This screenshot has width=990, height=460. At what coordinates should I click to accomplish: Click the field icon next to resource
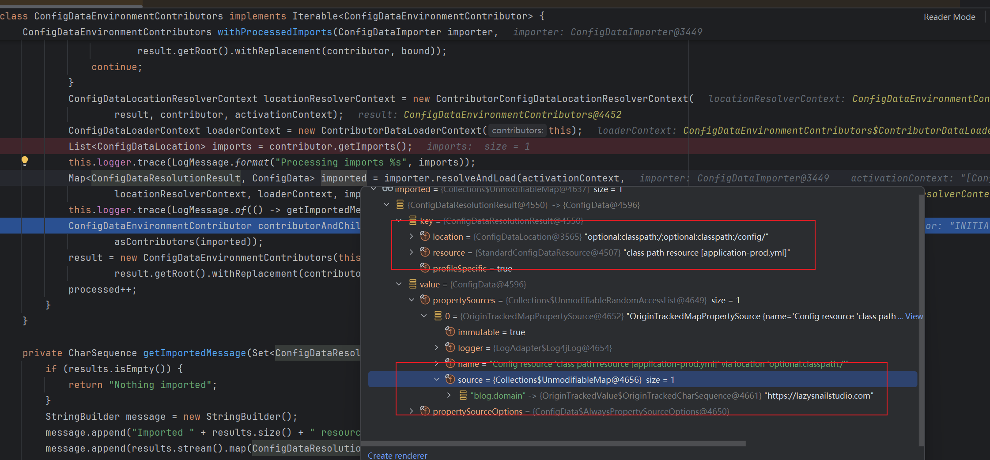pos(425,253)
